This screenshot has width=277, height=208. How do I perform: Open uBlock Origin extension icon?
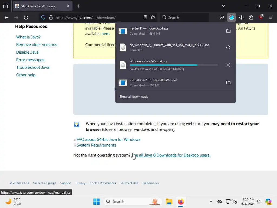pos(261,17)
